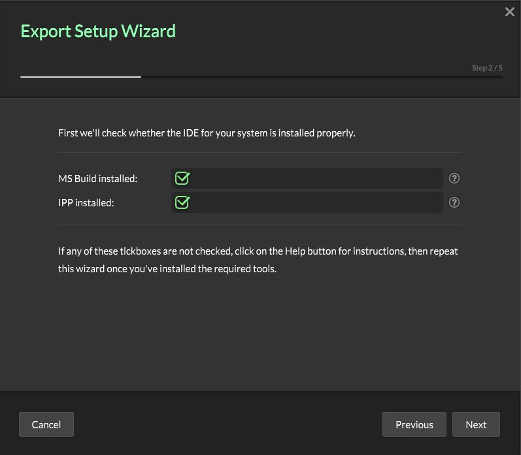The image size is (521, 455).
Task: Toggle the IPP installed checkbox
Action: coord(182,202)
